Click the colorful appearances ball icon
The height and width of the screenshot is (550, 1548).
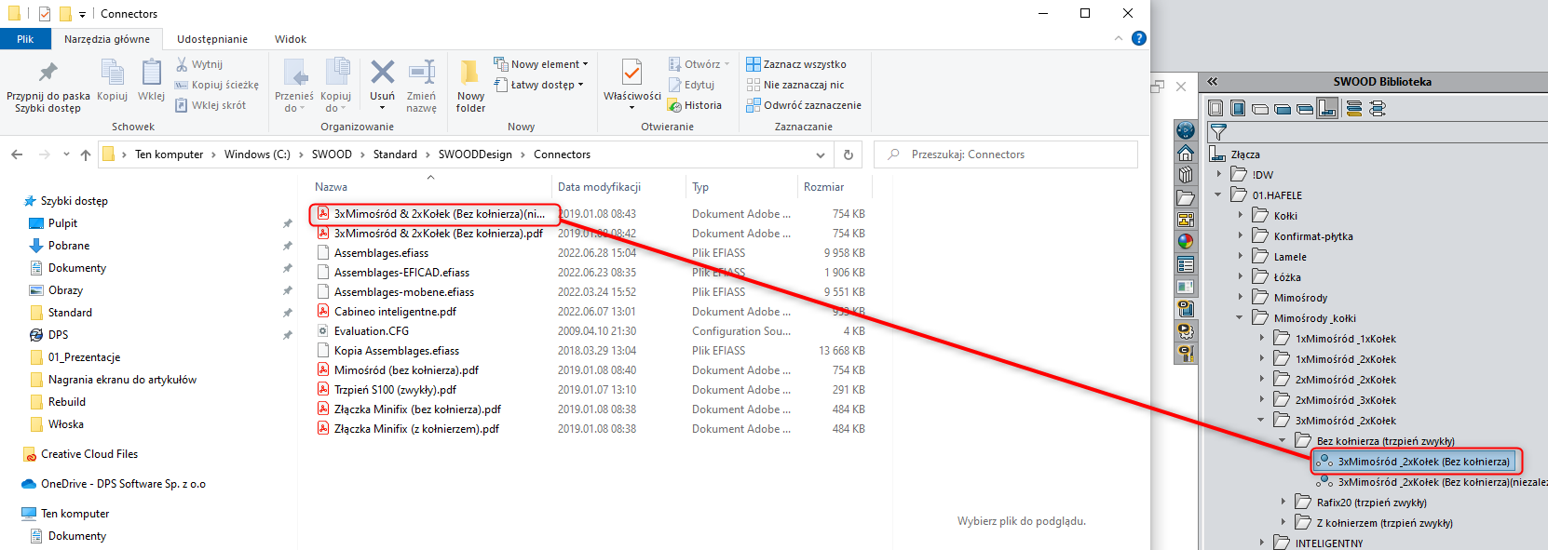(1186, 242)
